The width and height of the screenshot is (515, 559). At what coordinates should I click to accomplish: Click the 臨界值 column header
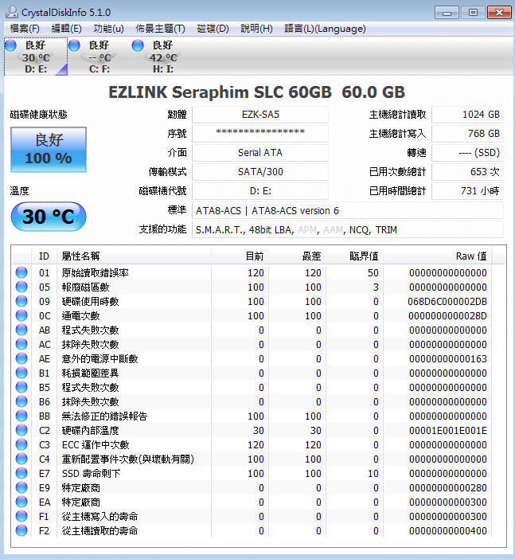(x=355, y=256)
